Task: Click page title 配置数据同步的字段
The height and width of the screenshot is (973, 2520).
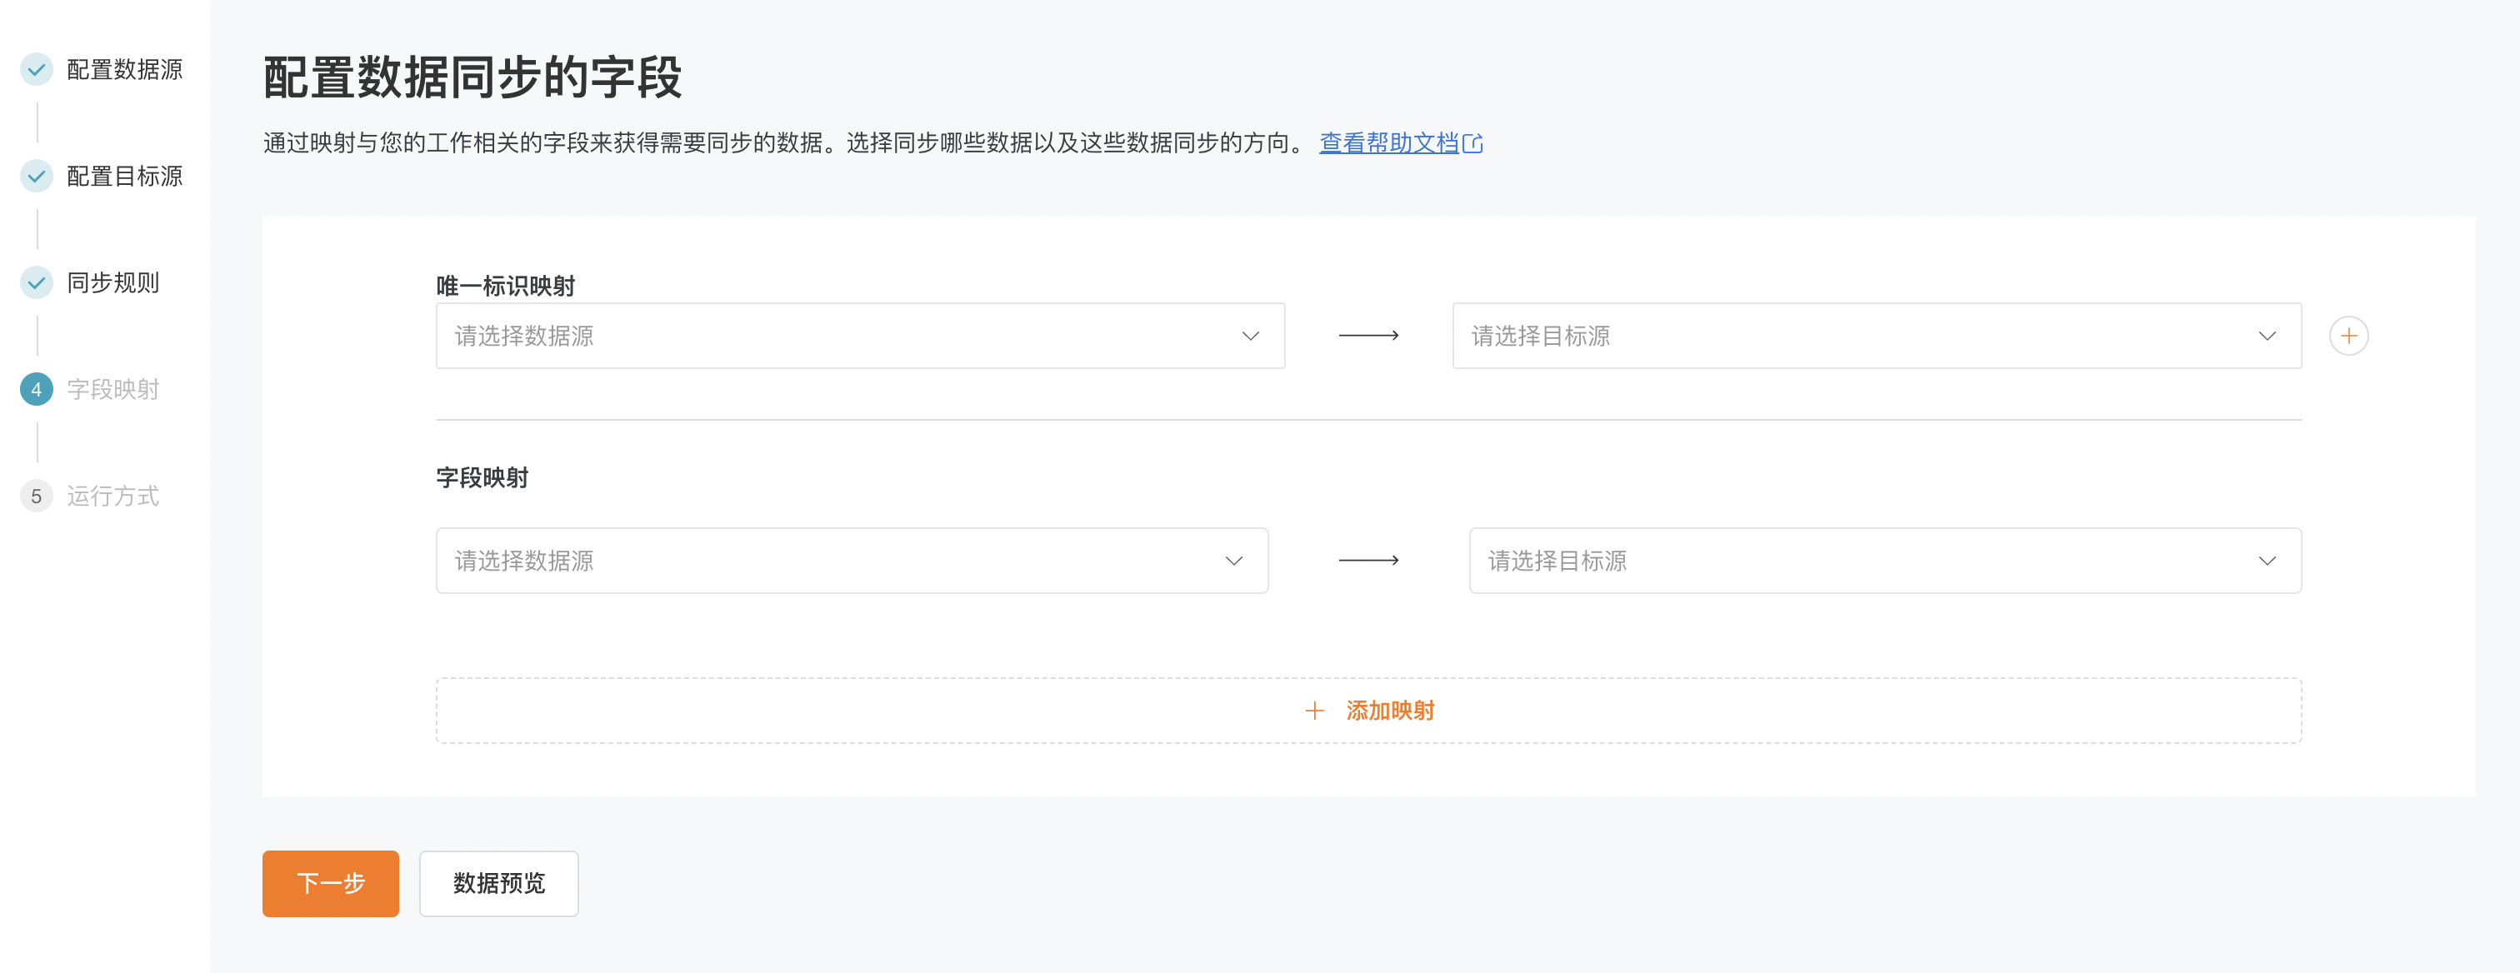Action: click(x=472, y=77)
